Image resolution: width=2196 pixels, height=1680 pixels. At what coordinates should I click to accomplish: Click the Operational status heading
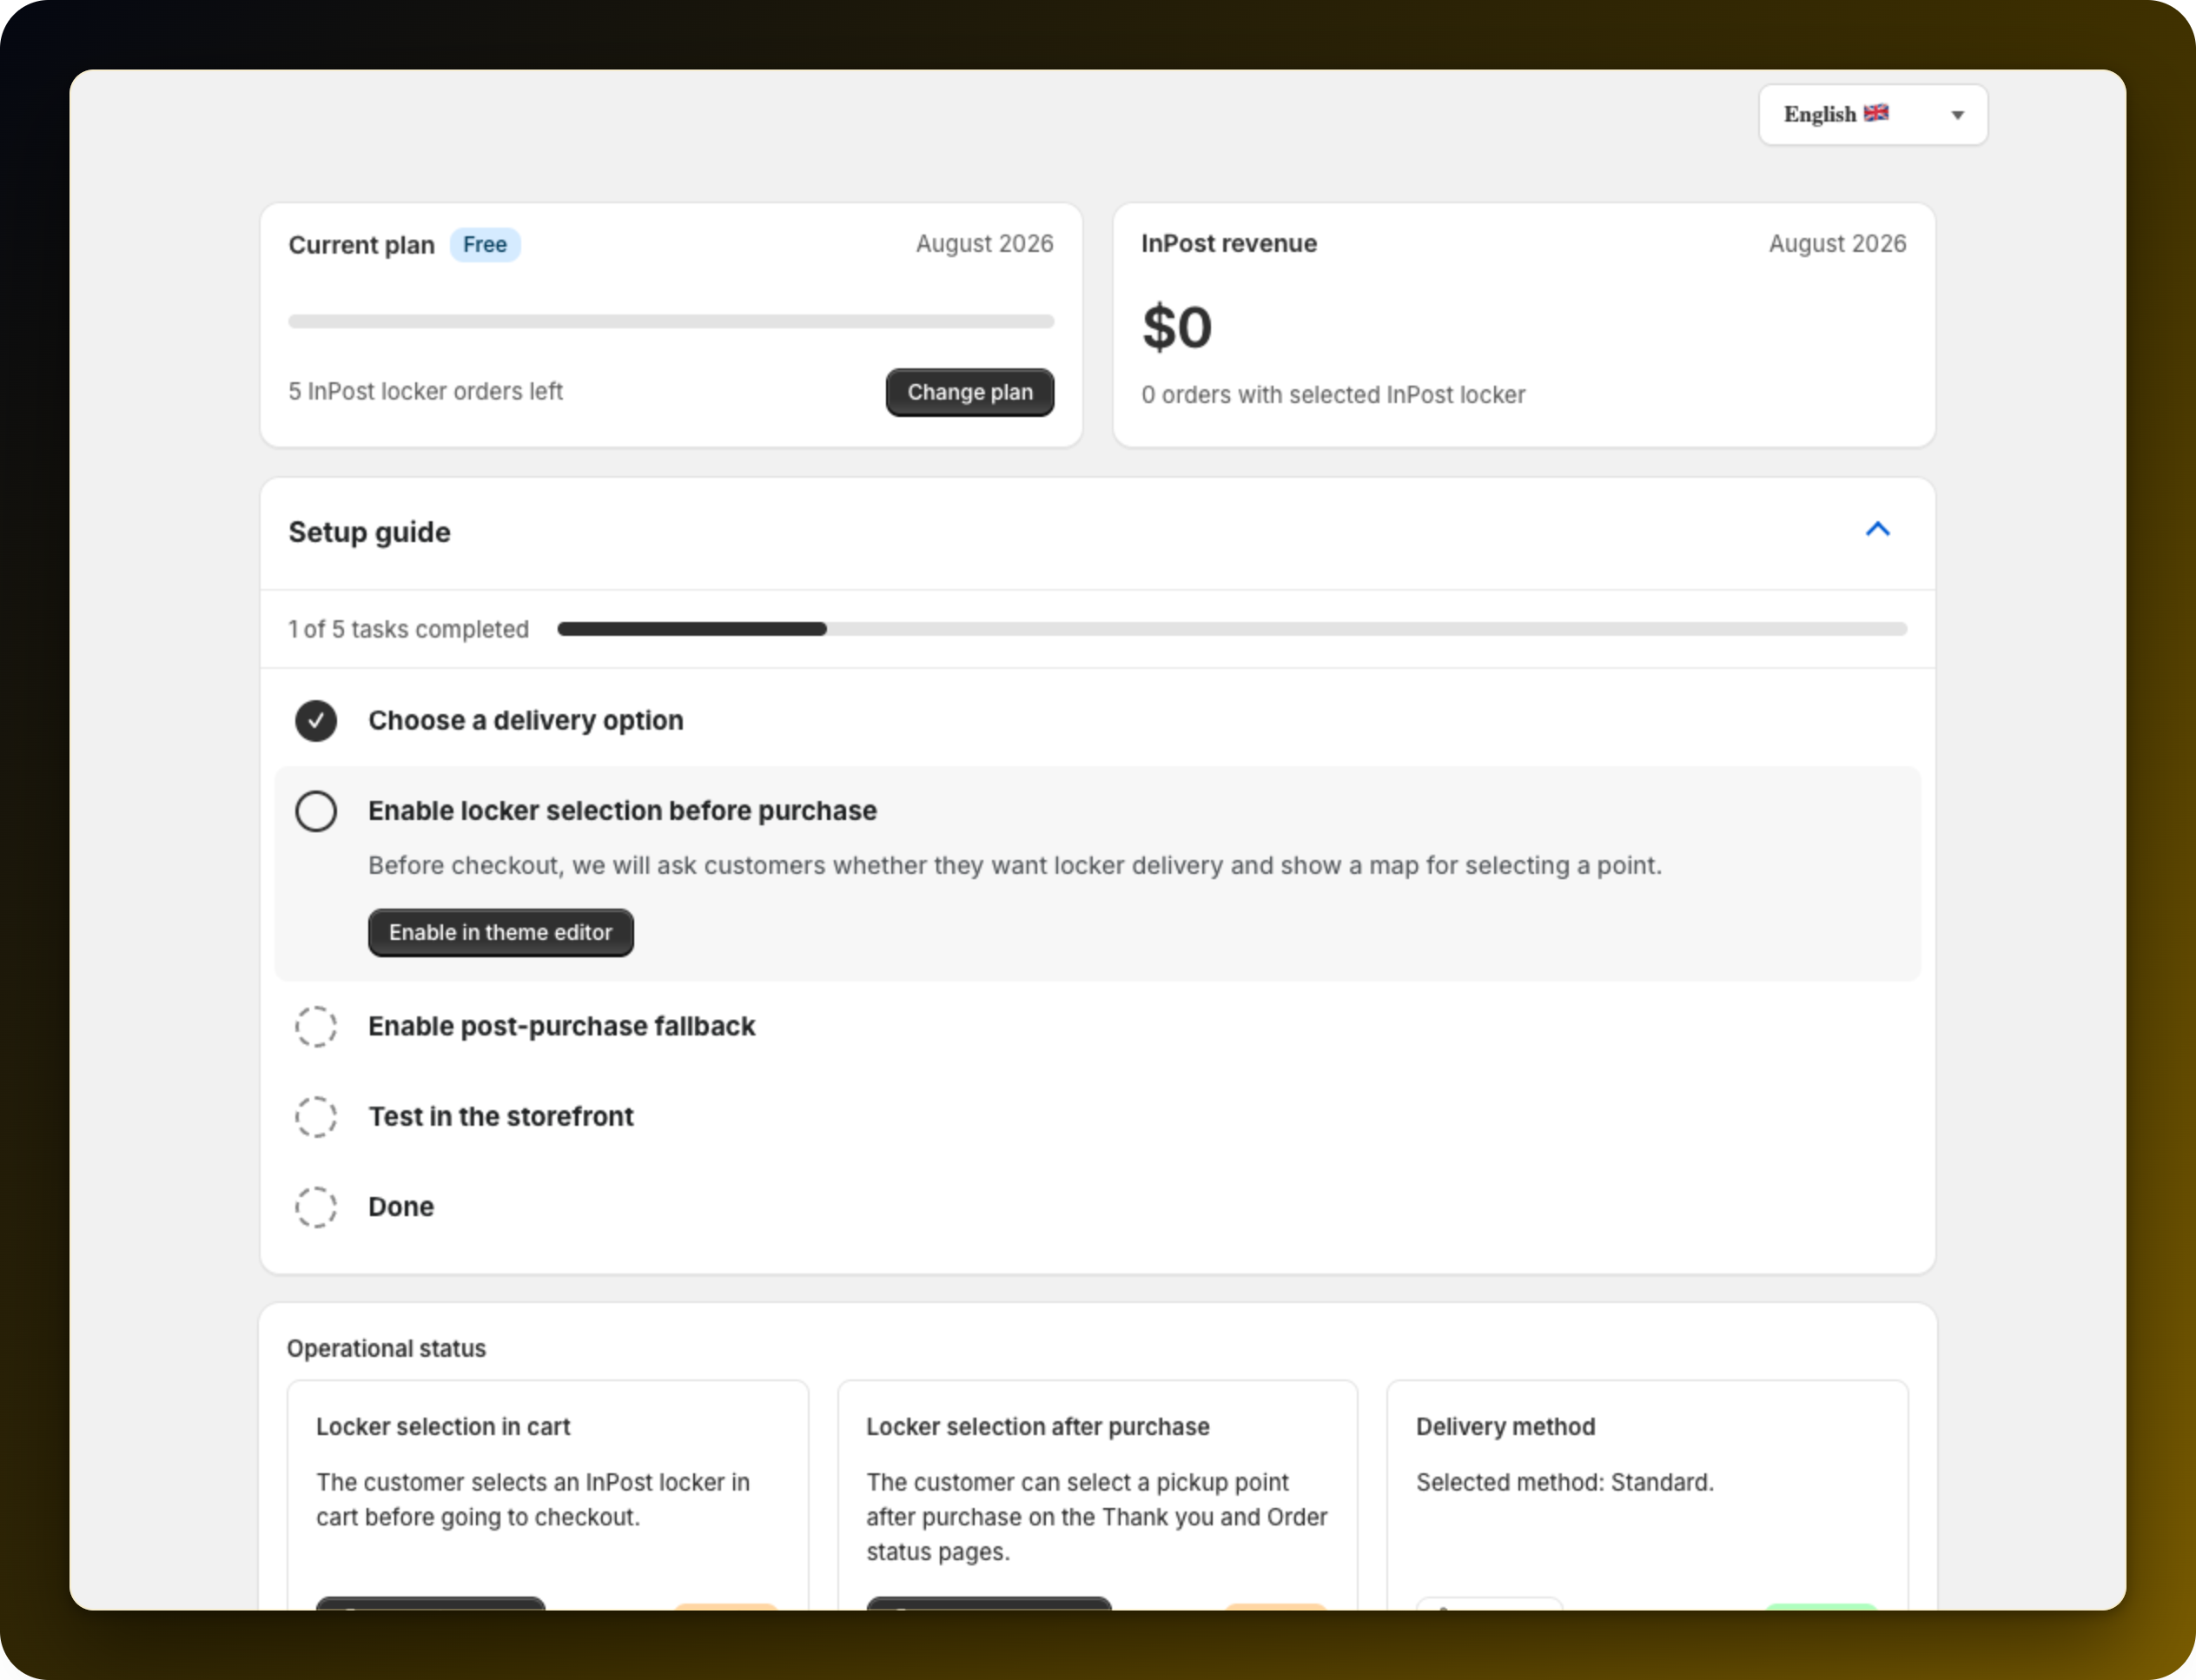pyautogui.click(x=386, y=1349)
